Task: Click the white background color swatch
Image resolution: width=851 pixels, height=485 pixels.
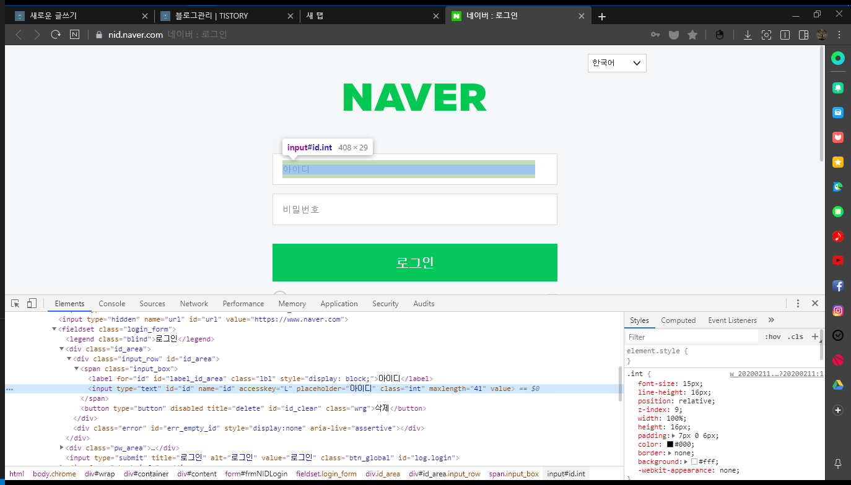Action: coord(695,462)
